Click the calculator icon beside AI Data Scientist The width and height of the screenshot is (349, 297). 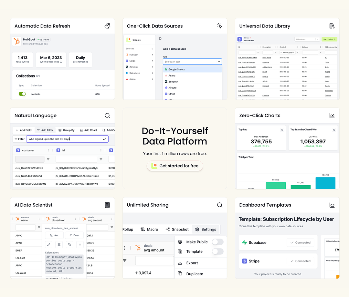point(107,205)
